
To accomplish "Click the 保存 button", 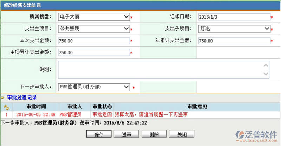I will click(99, 134).
